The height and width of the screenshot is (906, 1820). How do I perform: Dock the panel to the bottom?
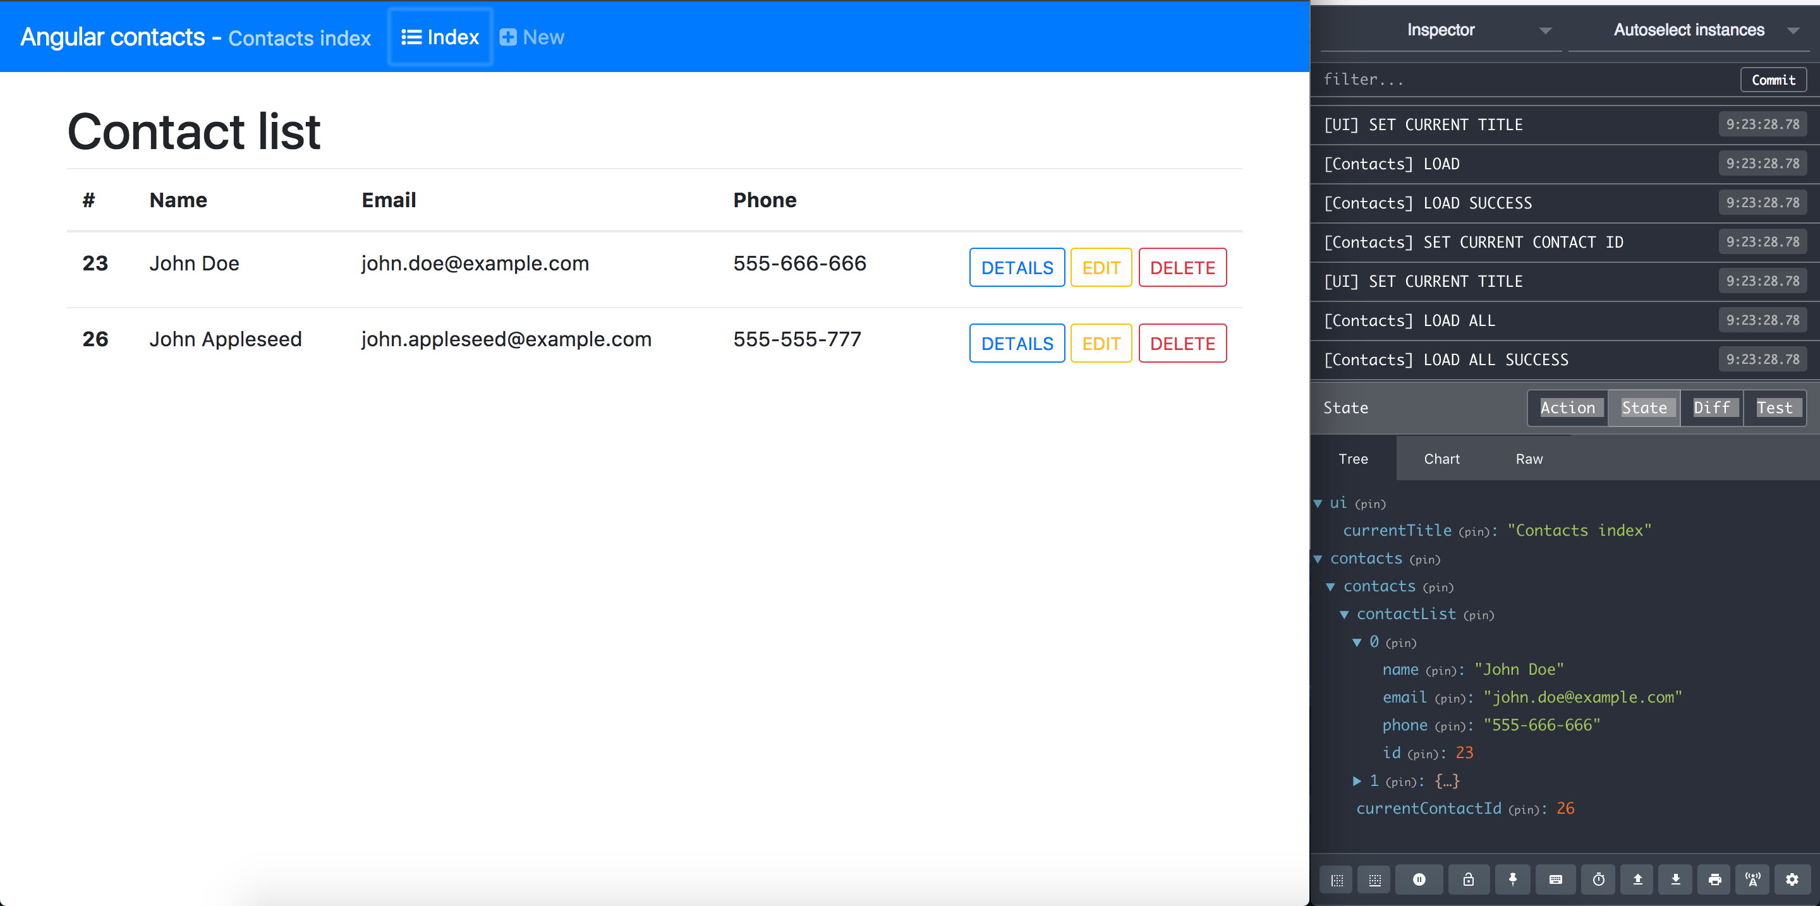coord(1374,880)
